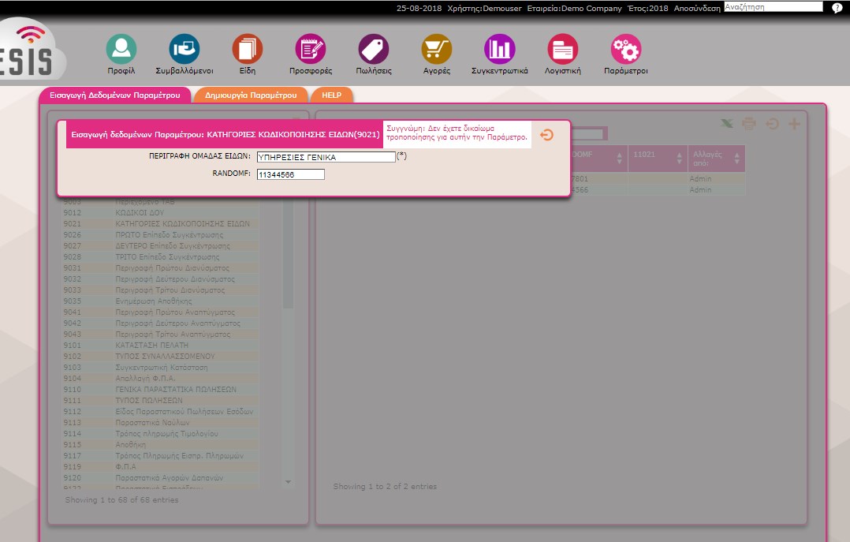Click into the RANDOMF text field
Screen dimensions: 850x542
(290, 174)
